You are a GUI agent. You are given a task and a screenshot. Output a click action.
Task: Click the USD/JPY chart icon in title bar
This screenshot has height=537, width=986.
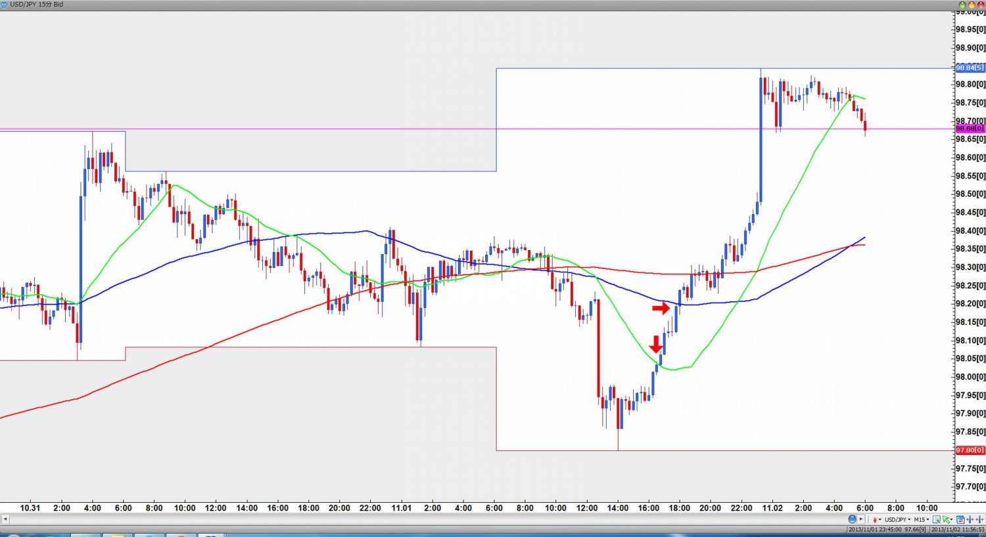pos(5,5)
